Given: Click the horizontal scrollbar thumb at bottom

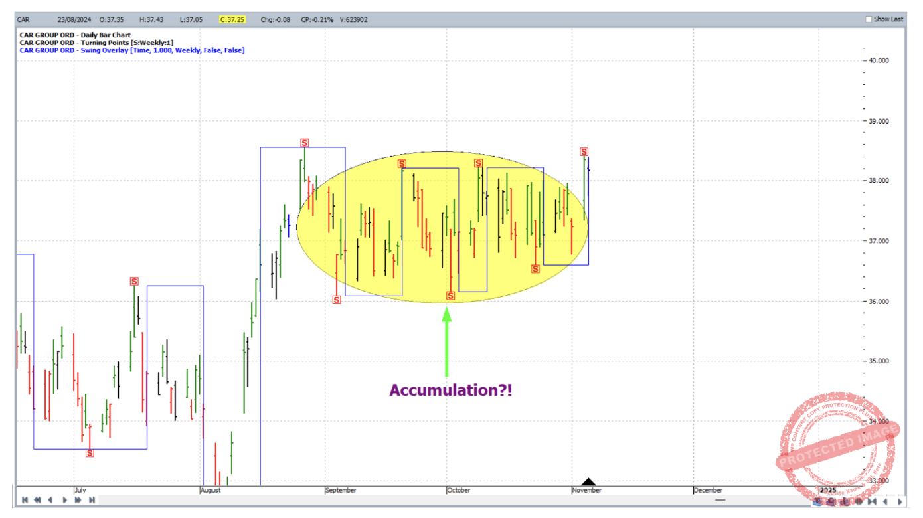Looking at the screenshot, I should (x=720, y=500).
